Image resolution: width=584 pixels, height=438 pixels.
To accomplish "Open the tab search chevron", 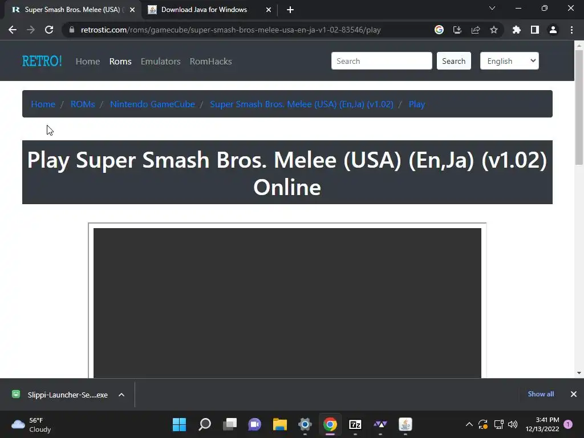I will coord(492,8).
